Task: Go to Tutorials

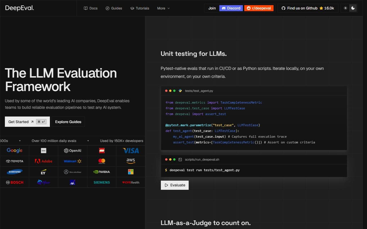Action: click(140, 8)
